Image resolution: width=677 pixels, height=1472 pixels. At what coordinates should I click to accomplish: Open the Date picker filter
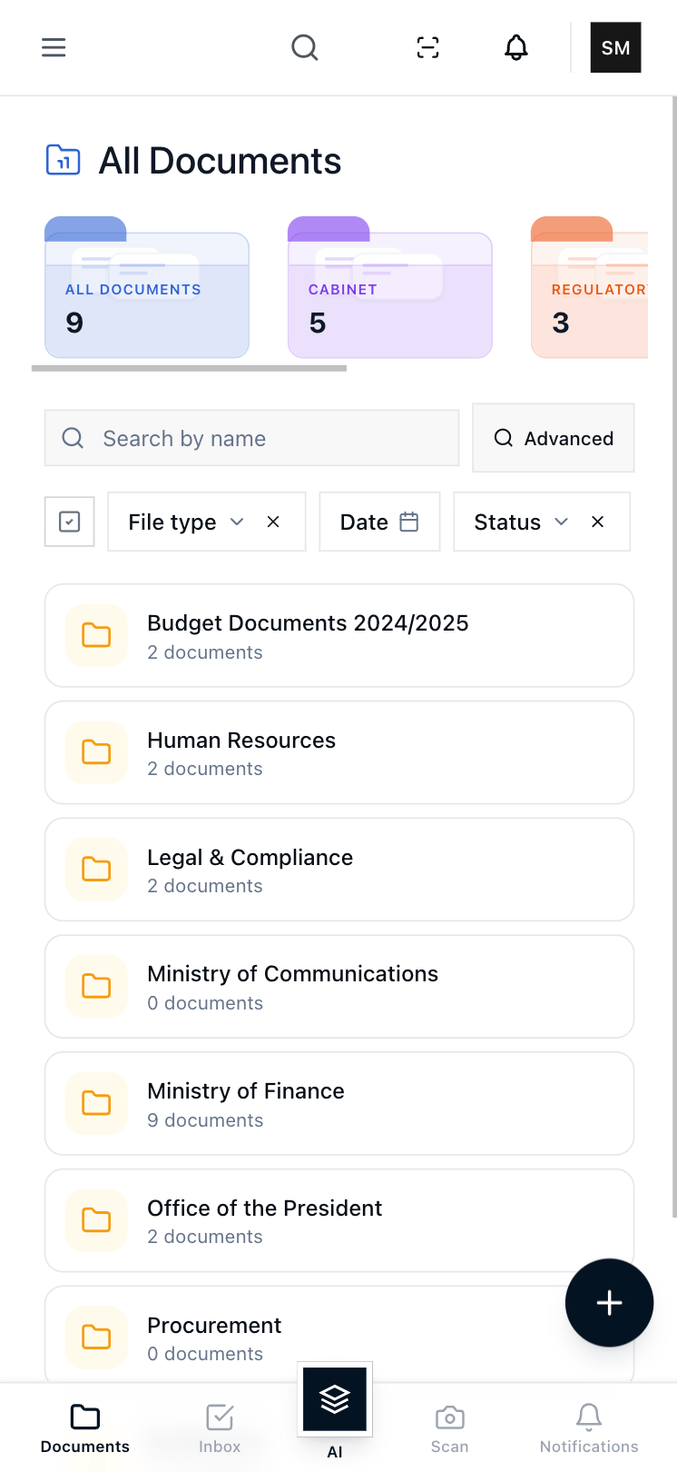point(379,522)
